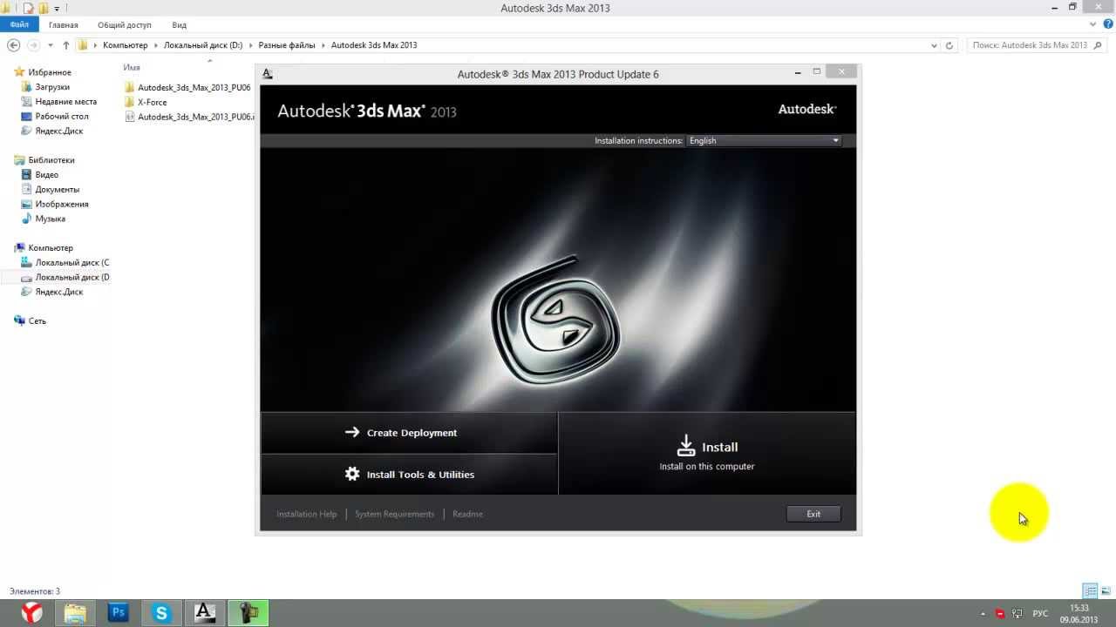Image resolution: width=1116 pixels, height=627 pixels.
Task: Open Рабочий стол in the navigation pane
Action: (x=62, y=117)
